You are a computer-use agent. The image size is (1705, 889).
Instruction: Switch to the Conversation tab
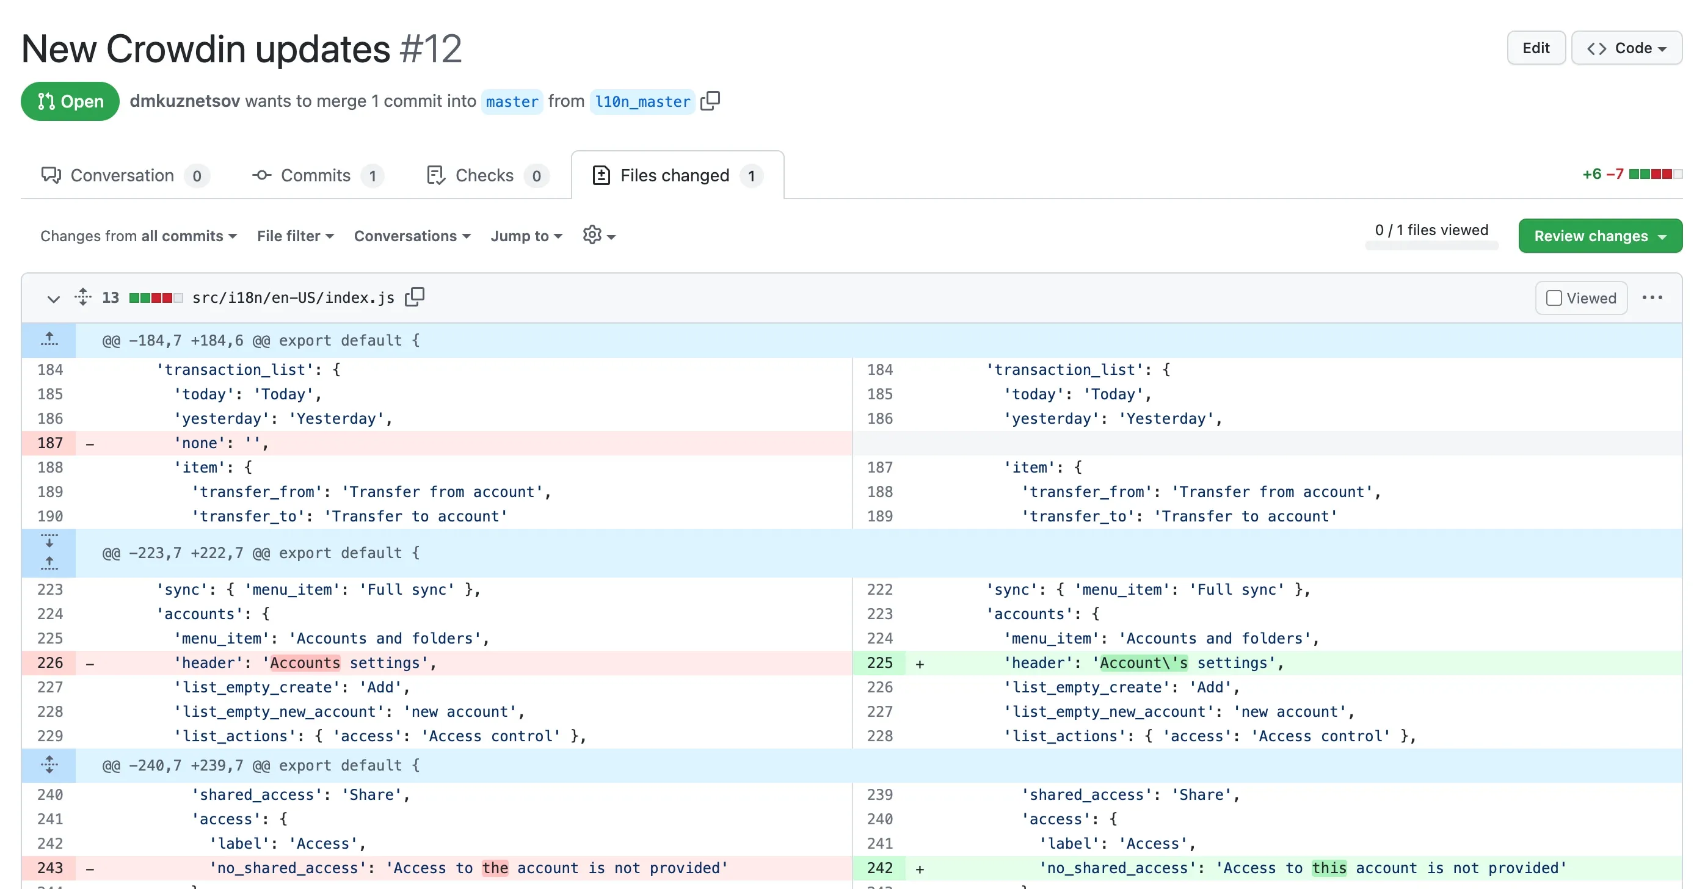click(123, 175)
